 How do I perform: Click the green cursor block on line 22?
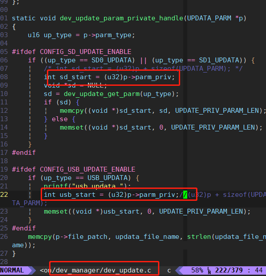pyautogui.click(x=185, y=195)
